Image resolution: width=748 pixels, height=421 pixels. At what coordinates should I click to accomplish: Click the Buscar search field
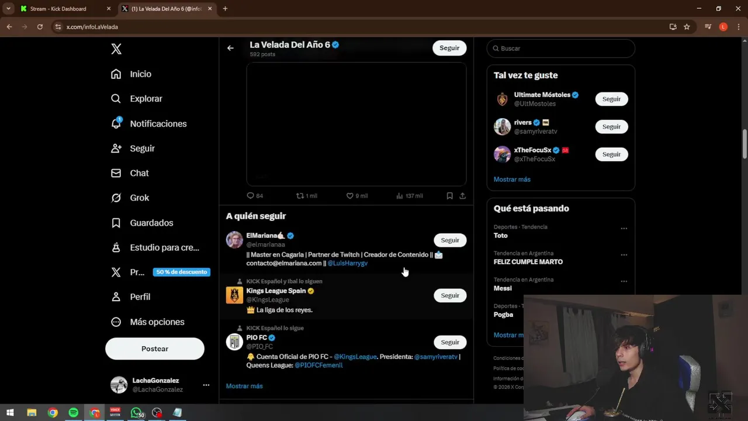561,49
